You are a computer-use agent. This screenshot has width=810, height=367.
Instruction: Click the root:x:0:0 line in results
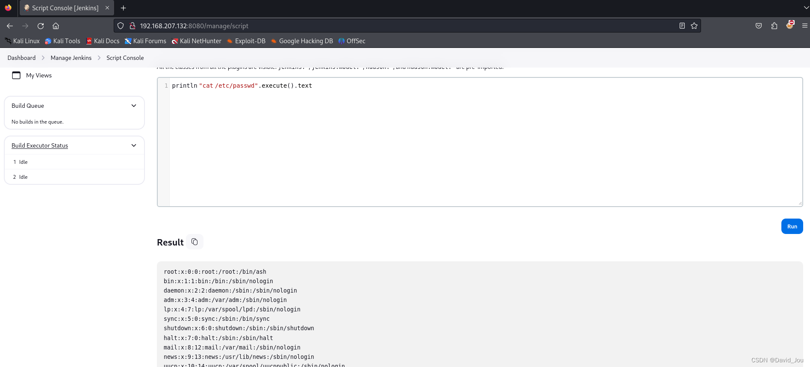click(x=215, y=272)
